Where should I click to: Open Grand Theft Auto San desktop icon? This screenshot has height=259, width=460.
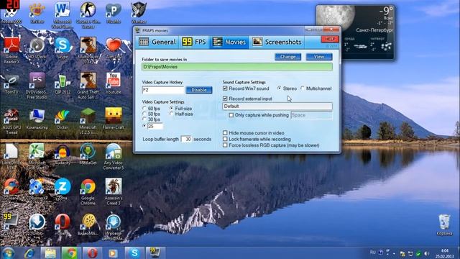[x=88, y=86]
